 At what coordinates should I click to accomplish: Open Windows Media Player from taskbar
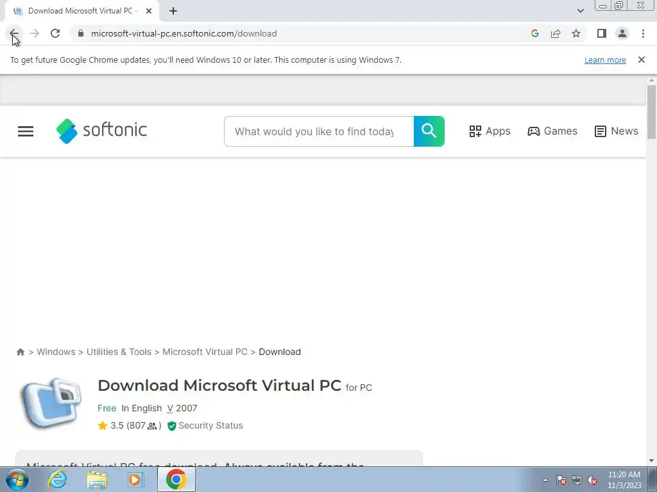[x=136, y=479]
